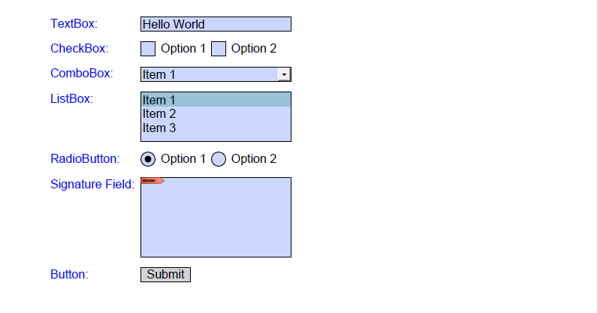Click the CheckBox label text
Viewport: 598px width, 313px height.
point(80,49)
